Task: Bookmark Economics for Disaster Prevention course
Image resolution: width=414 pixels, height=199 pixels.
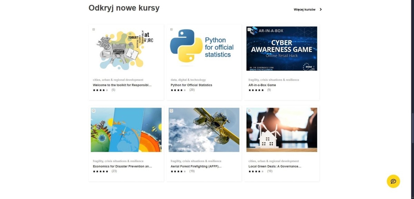Action: click(x=93, y=111)
